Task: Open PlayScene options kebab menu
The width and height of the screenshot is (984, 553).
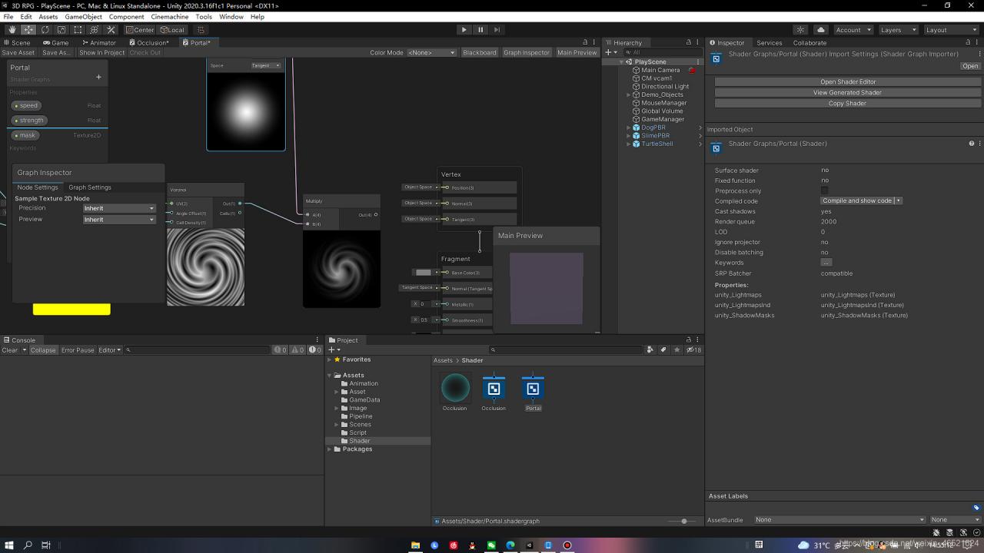Action: 698,61
